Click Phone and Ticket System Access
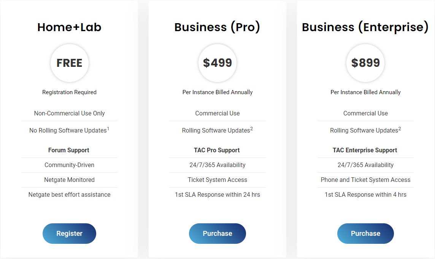Screen dimensions: 435x259 pyautogui.click(x=365, y=180)
